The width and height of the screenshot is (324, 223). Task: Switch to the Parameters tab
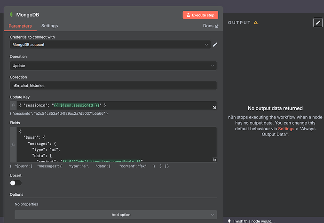tap(20, 26)
